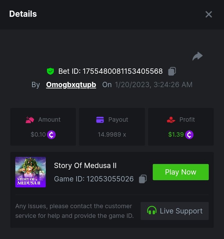Click the Details dialog heading

coord(23,14)
